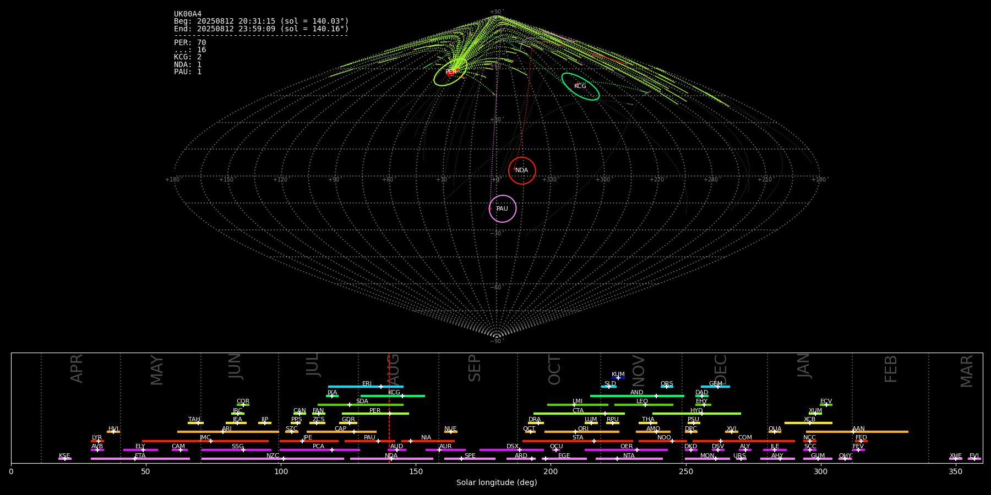
Task: Click the KCG radiant ellipse on sky map
Action: click(x=580, y=86)
